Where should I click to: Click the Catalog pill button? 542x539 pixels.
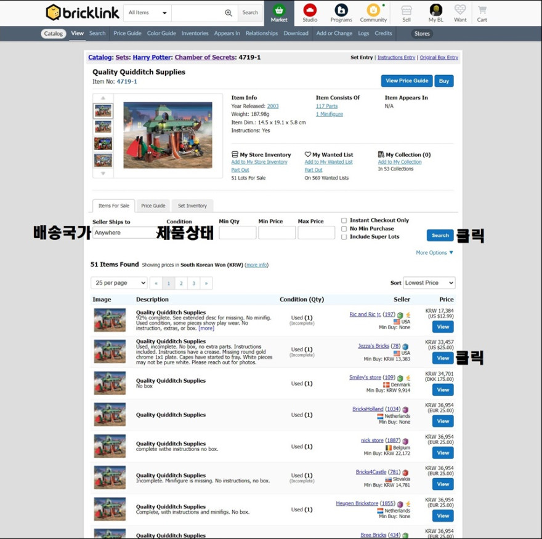click(53, 33)
